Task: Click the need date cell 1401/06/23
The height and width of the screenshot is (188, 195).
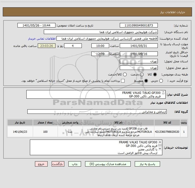Action: tap(20, 132)
